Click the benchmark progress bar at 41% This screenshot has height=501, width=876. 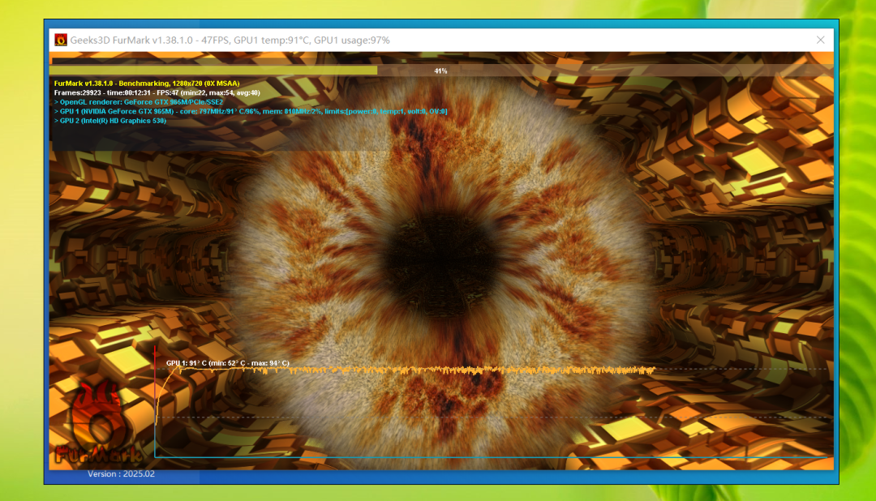(440, 71)
